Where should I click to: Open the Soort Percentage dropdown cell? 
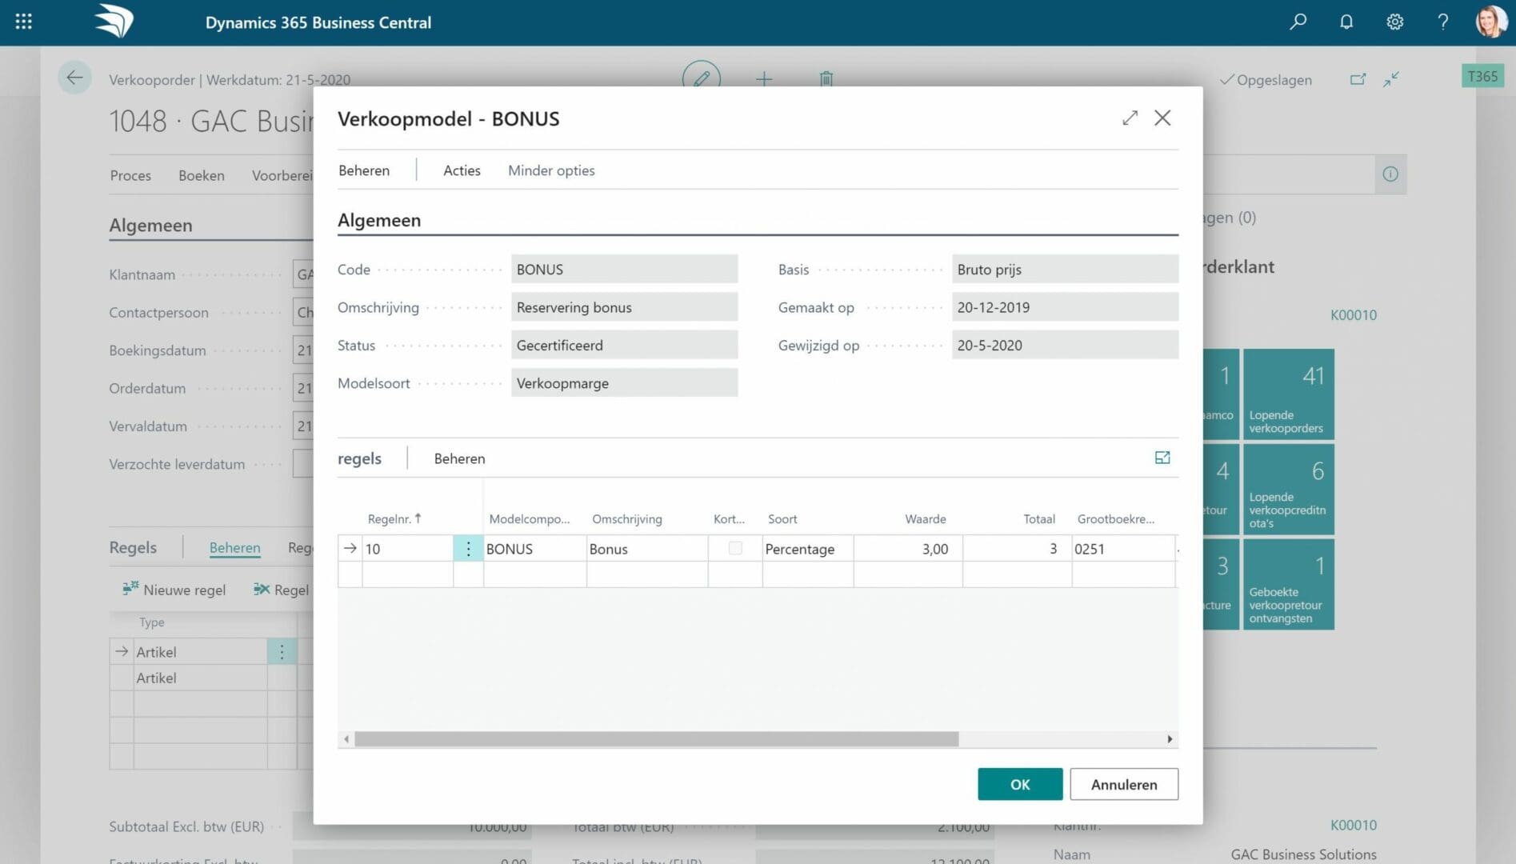click(807, 549)
